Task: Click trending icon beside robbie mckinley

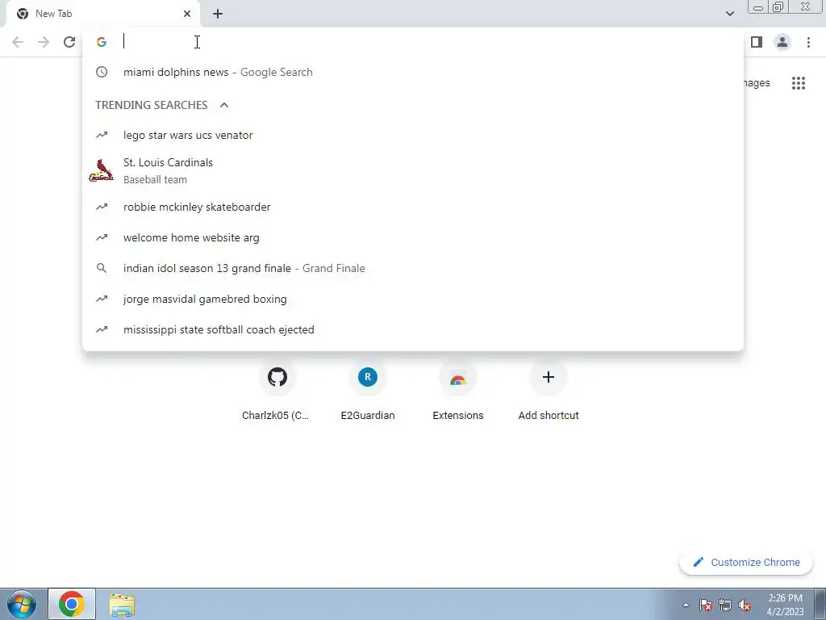Action: click(x=102, y=207)
